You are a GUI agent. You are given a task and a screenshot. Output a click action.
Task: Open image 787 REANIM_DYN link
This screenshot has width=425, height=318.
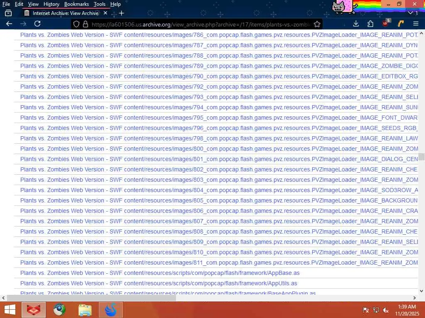tap(219, 45)
